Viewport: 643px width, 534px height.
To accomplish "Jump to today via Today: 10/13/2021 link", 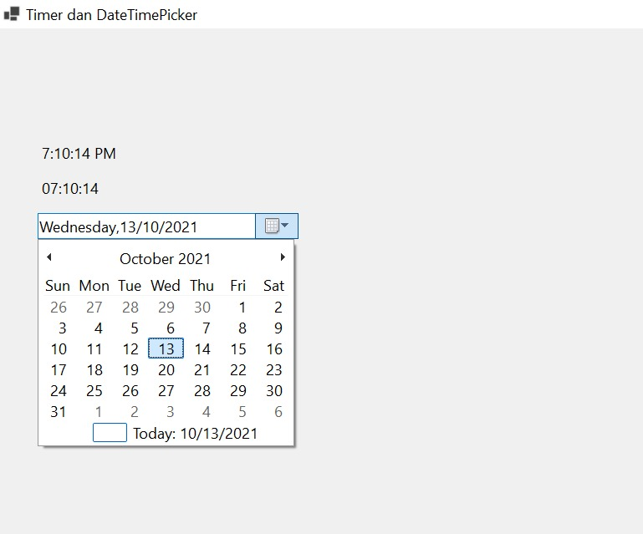I will point(195,433).
